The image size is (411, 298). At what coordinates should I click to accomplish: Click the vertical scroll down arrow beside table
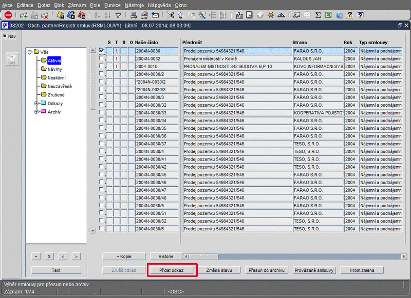pos(93,230)
